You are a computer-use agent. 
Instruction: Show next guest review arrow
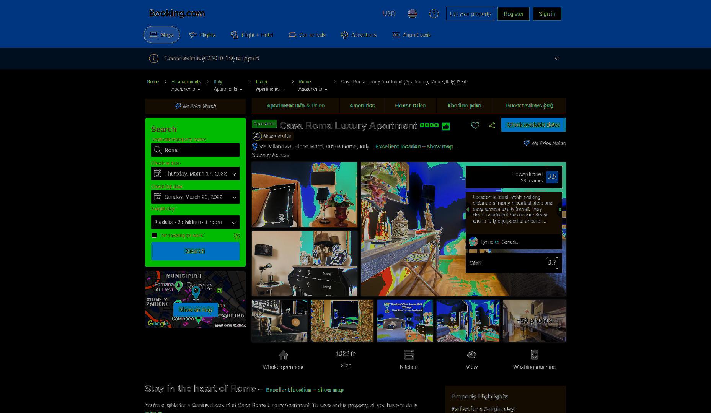click(x=560, y=210)
